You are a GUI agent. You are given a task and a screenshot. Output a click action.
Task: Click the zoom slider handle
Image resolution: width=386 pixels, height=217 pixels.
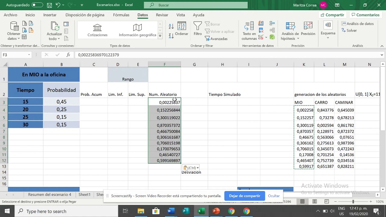pos(353,202)
